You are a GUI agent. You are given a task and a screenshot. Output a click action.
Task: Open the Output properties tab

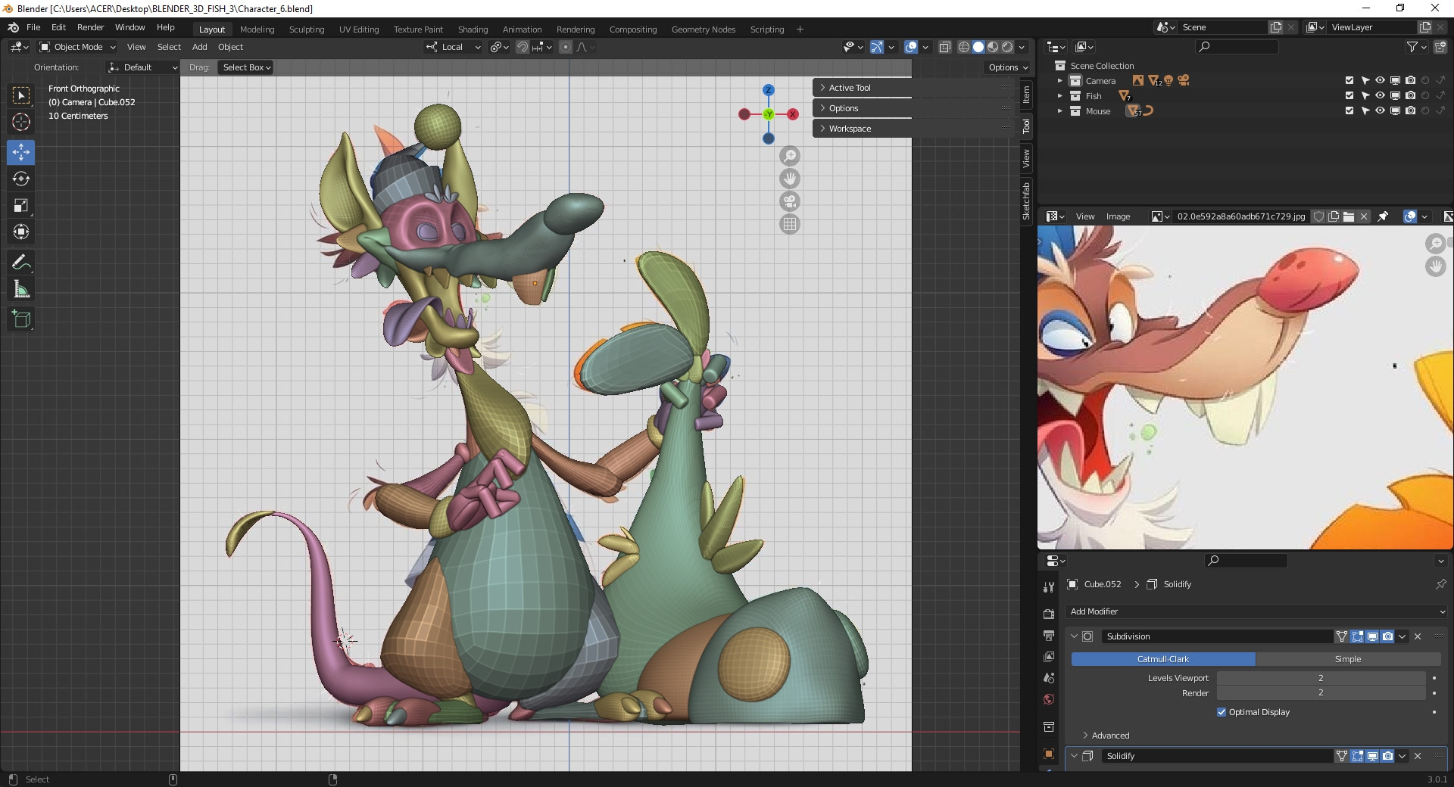click(x=1049, y=635)
